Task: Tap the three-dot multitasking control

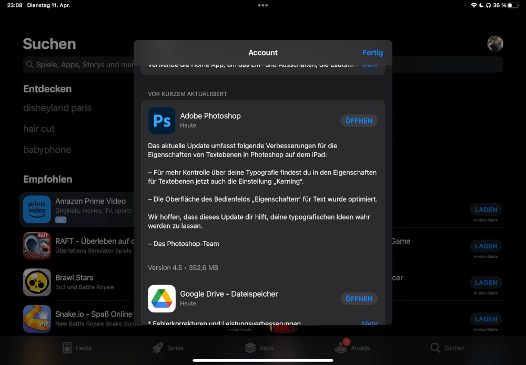Action: click(x=263, y=5)
